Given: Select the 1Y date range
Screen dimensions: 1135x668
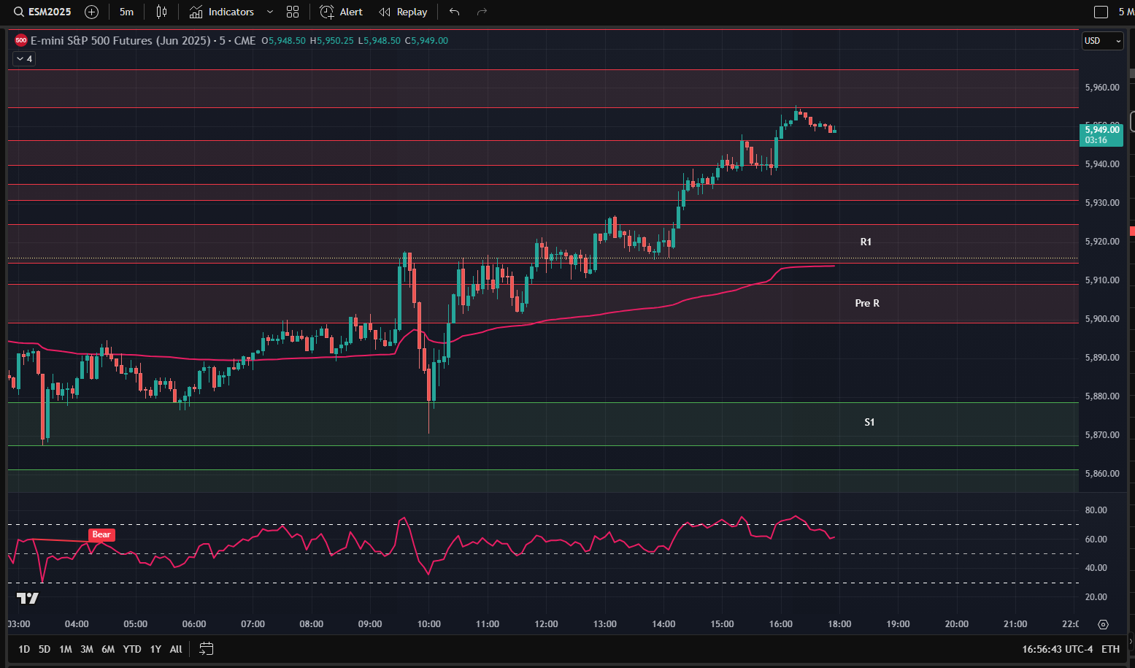Looking at the screenshot, I should click(x=155, y=649).
